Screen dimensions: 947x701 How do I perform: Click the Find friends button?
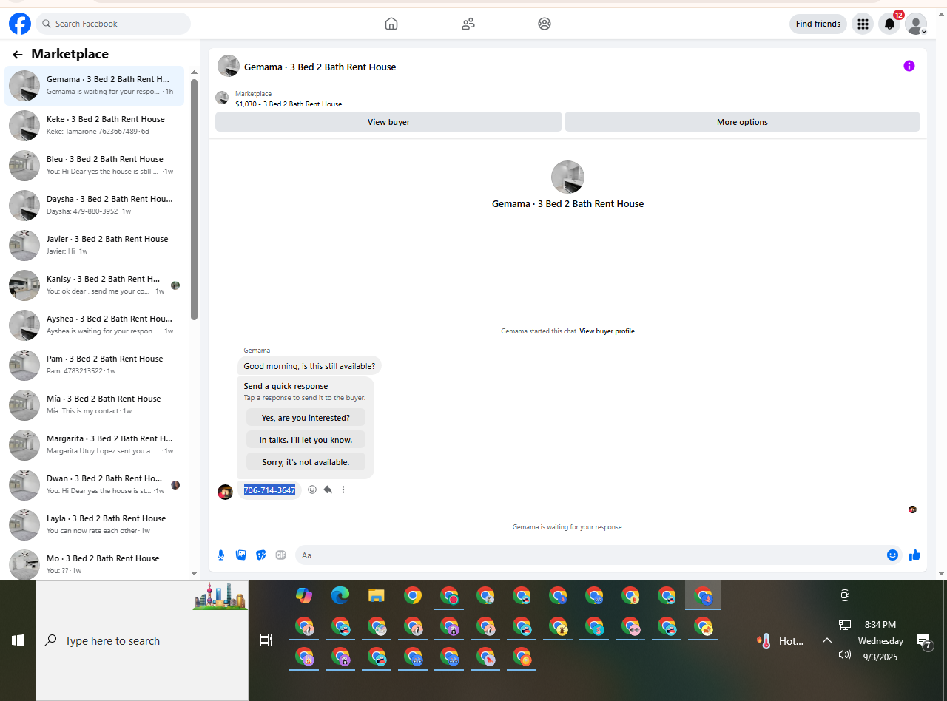(x=818, y=24)
